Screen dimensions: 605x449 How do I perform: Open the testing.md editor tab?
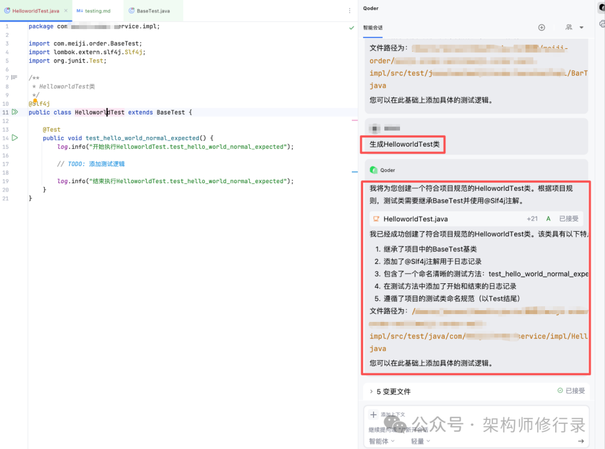coord(94,11)
